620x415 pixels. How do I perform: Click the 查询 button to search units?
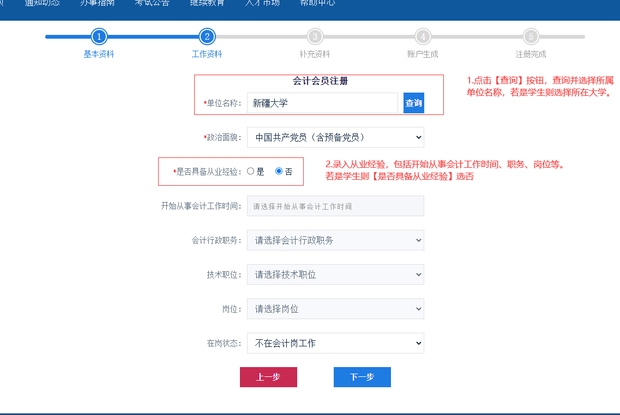(x=413, y=102)
